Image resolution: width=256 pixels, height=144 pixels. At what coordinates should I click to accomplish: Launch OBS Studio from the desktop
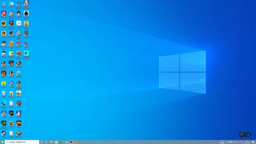11,33
